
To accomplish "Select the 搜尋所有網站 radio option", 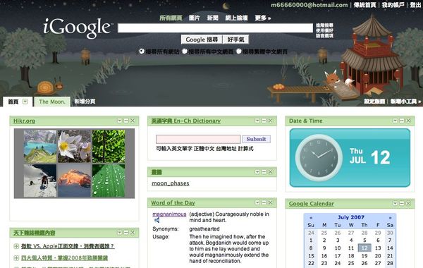I will pyautogui.click(x=142, y=51).
